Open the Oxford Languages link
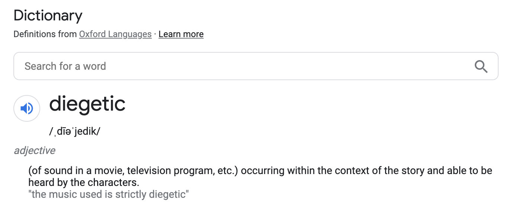Screen dimensions: 509x216 115,34
